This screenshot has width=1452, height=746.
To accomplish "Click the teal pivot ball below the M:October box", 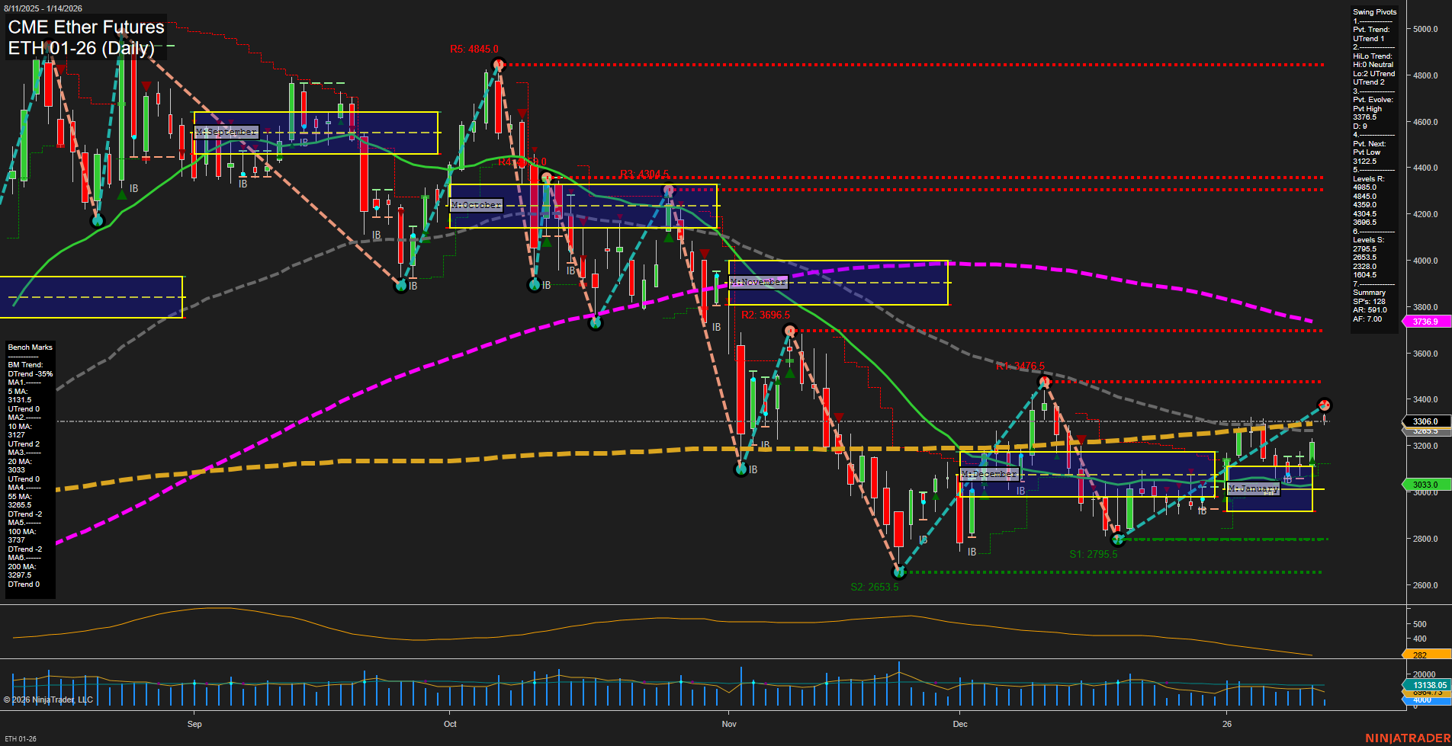I will coord(535,285).
